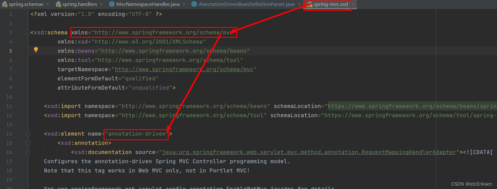Close the spring.handlers tab
This screenshot has height=189, width=497.
point(101,4)
